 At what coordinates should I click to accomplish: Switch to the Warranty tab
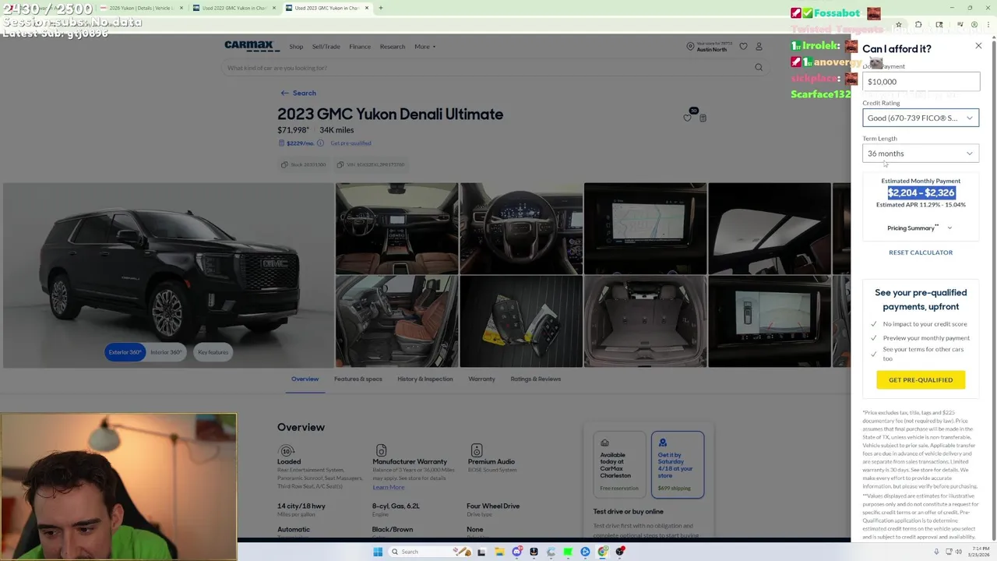tap(481, 379)
